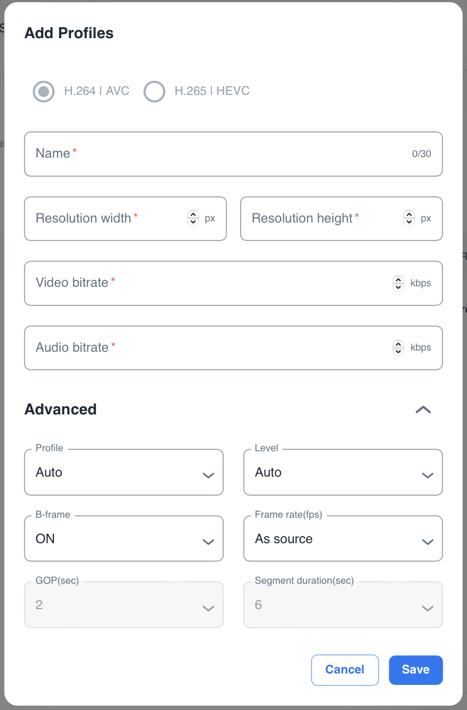Click the Audio bitrate input field

pyautogui.click(x=207, y=348)
